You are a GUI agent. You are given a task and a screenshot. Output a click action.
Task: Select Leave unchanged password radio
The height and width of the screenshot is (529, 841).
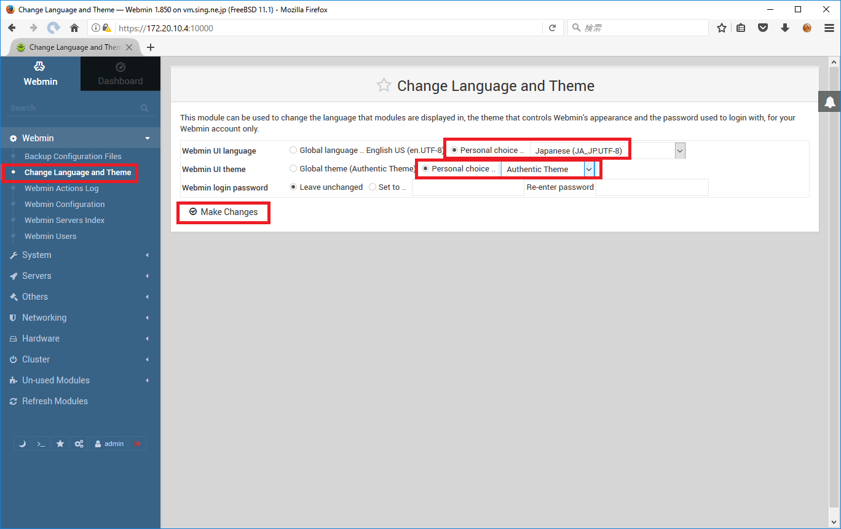(x=293, y=187)
